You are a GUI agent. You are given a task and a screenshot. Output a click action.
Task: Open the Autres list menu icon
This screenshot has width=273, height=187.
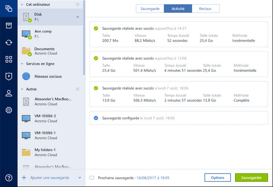78,89
